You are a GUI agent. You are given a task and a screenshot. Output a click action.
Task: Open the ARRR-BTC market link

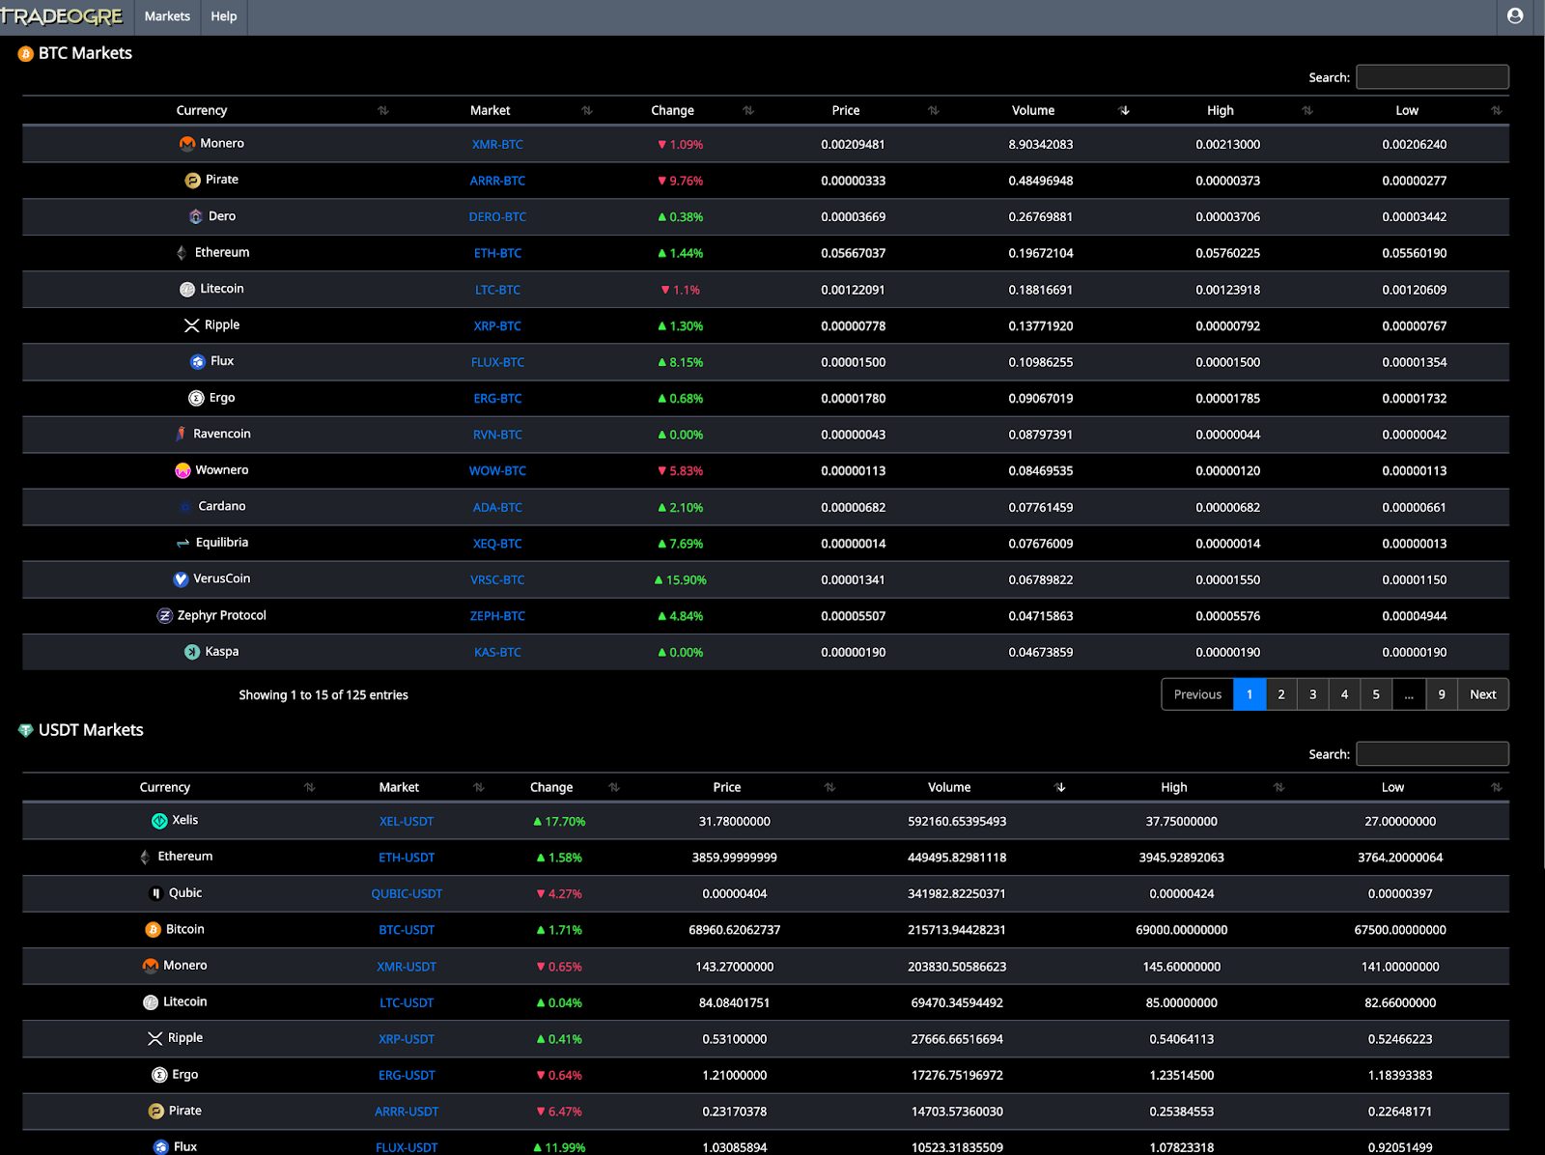coord(497,181)
